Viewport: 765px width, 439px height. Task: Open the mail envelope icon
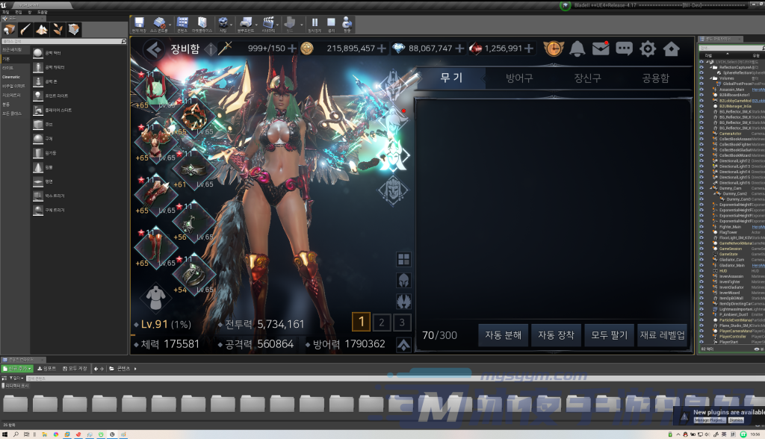click(x=601, y=49)
